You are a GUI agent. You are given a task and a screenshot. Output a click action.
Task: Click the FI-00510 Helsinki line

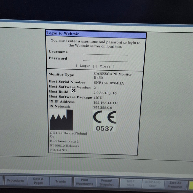click(64, 146)
